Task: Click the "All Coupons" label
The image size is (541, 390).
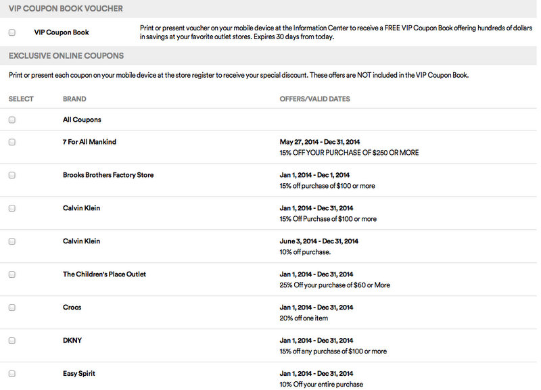Action: 82,120
